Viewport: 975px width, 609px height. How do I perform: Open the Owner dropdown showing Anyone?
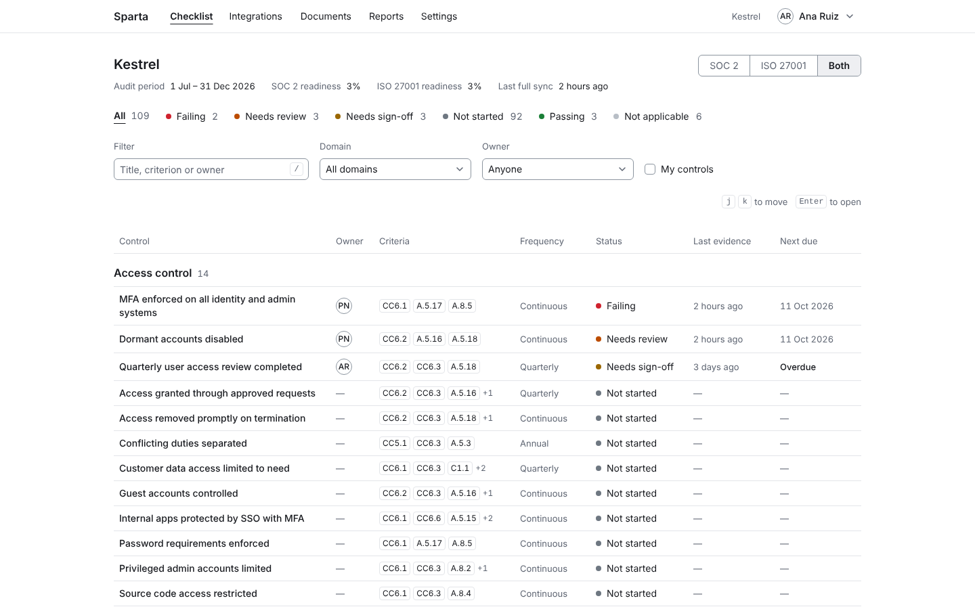pos(558,169)
